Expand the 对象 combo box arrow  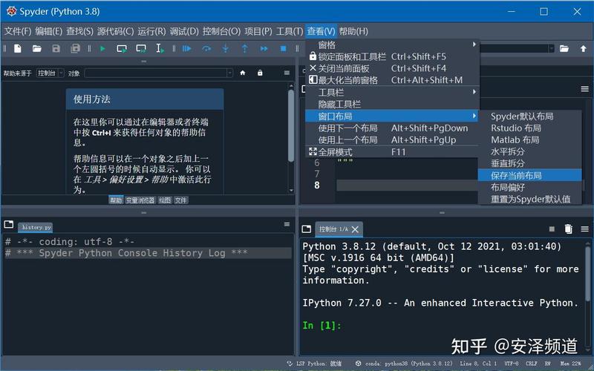[229, 73]
